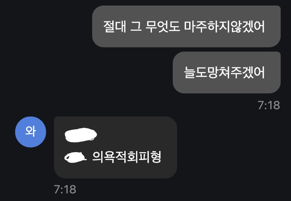Viewport: 291px width, 201px height.
Task: Click the 의욕적 part of the received text
Action: tap(109, 157)
